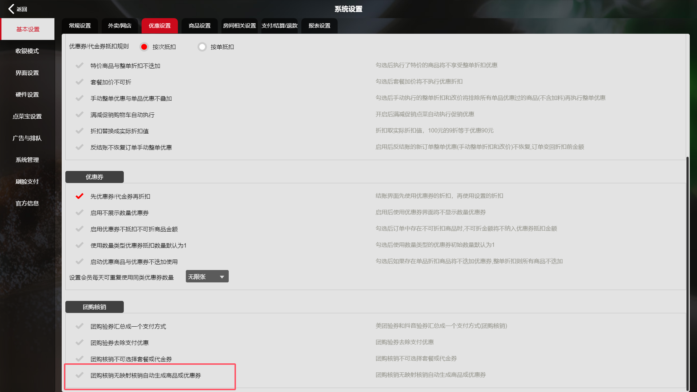
Task: Open the 支付/结算/退款 tab
Action: point(279,26)
